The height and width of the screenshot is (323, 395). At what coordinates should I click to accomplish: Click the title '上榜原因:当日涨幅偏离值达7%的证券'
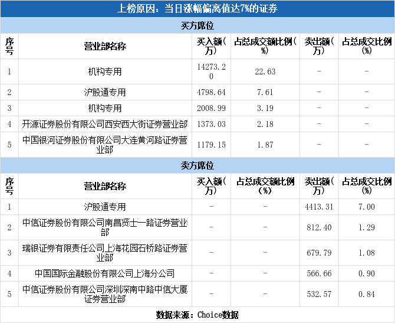point(197,9)
